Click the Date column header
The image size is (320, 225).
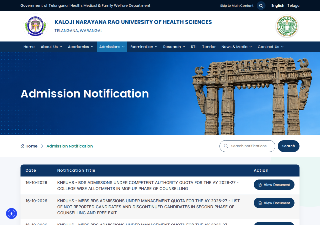tap(31, 170)
